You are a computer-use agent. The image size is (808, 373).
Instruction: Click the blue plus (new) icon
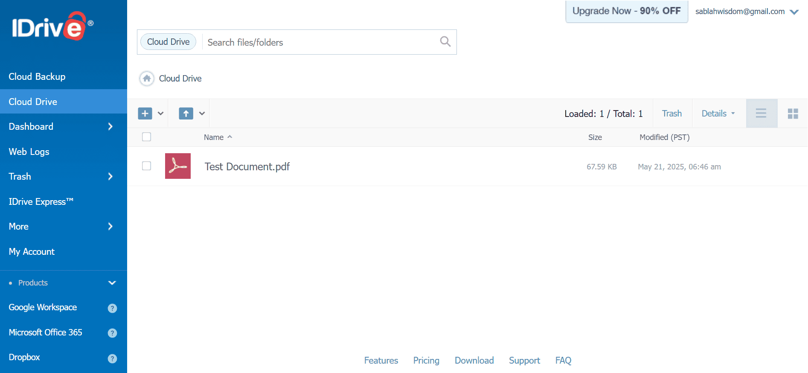click(145, 114)
